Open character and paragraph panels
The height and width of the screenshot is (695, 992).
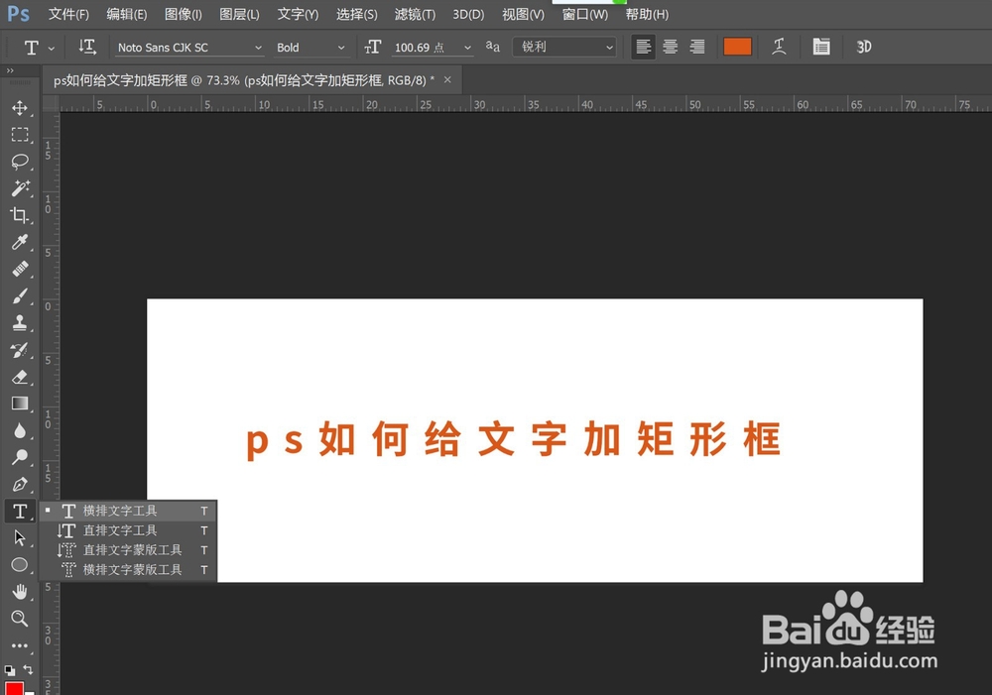click(x=821, y=47)
